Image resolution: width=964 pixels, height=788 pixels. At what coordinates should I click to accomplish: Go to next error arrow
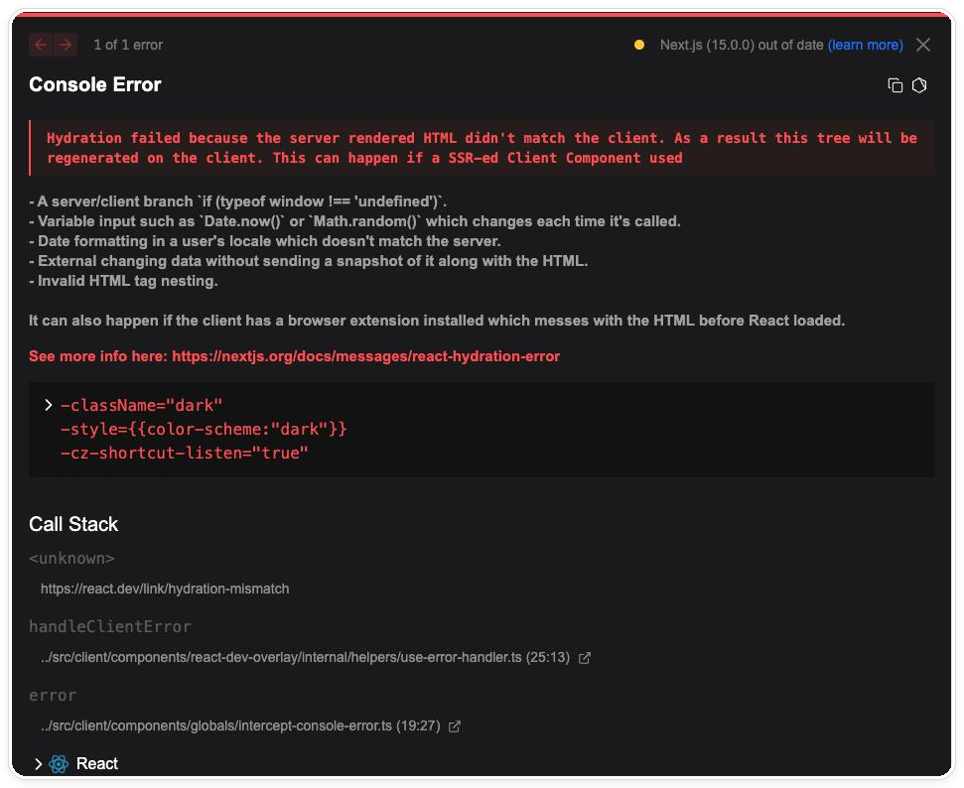(x=66, y=45)
